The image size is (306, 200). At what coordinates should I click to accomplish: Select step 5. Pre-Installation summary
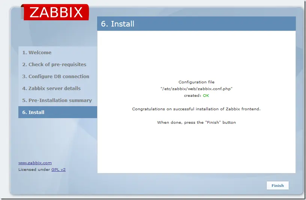[x=57, y=101]
